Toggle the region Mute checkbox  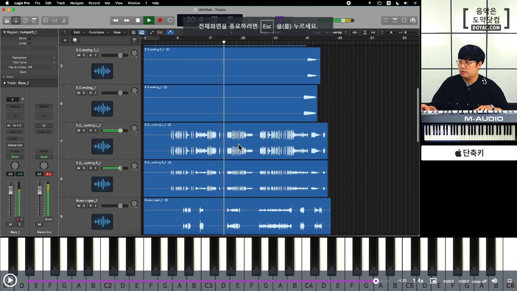pos(30,38)
